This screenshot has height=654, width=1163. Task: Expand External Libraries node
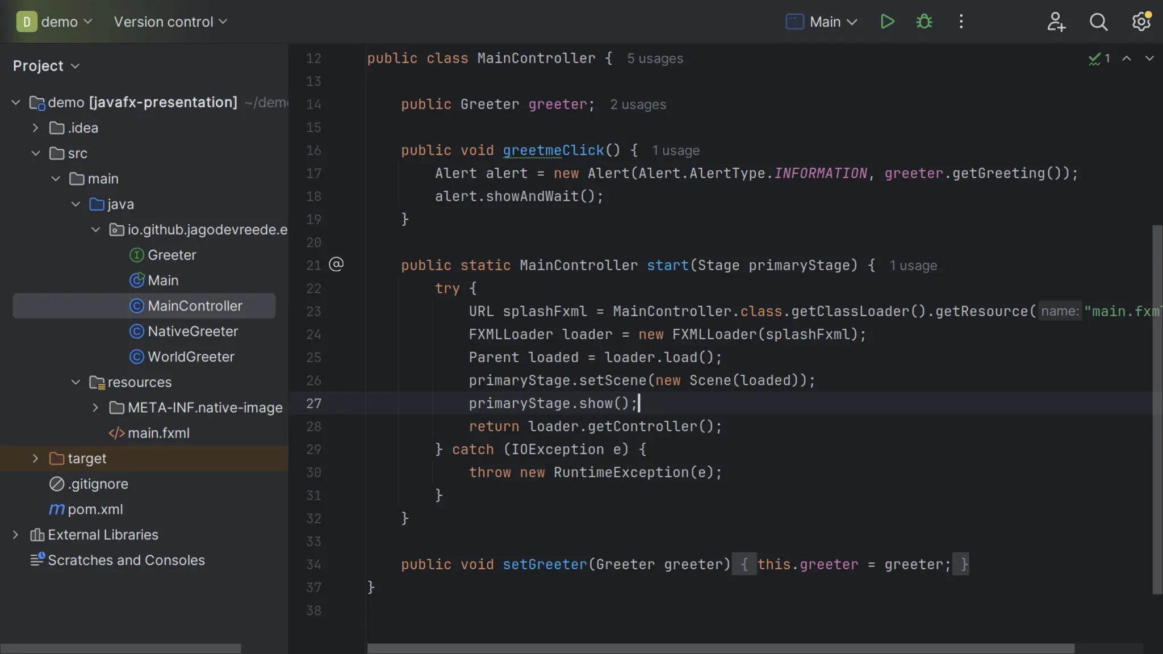tap(16, 535)
